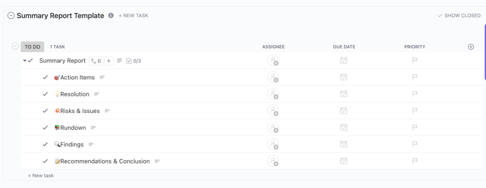The width and height of the screenshot is (486, 188).
Task: Collapse the TO DO status group
Action: click(x=15, y=46)
